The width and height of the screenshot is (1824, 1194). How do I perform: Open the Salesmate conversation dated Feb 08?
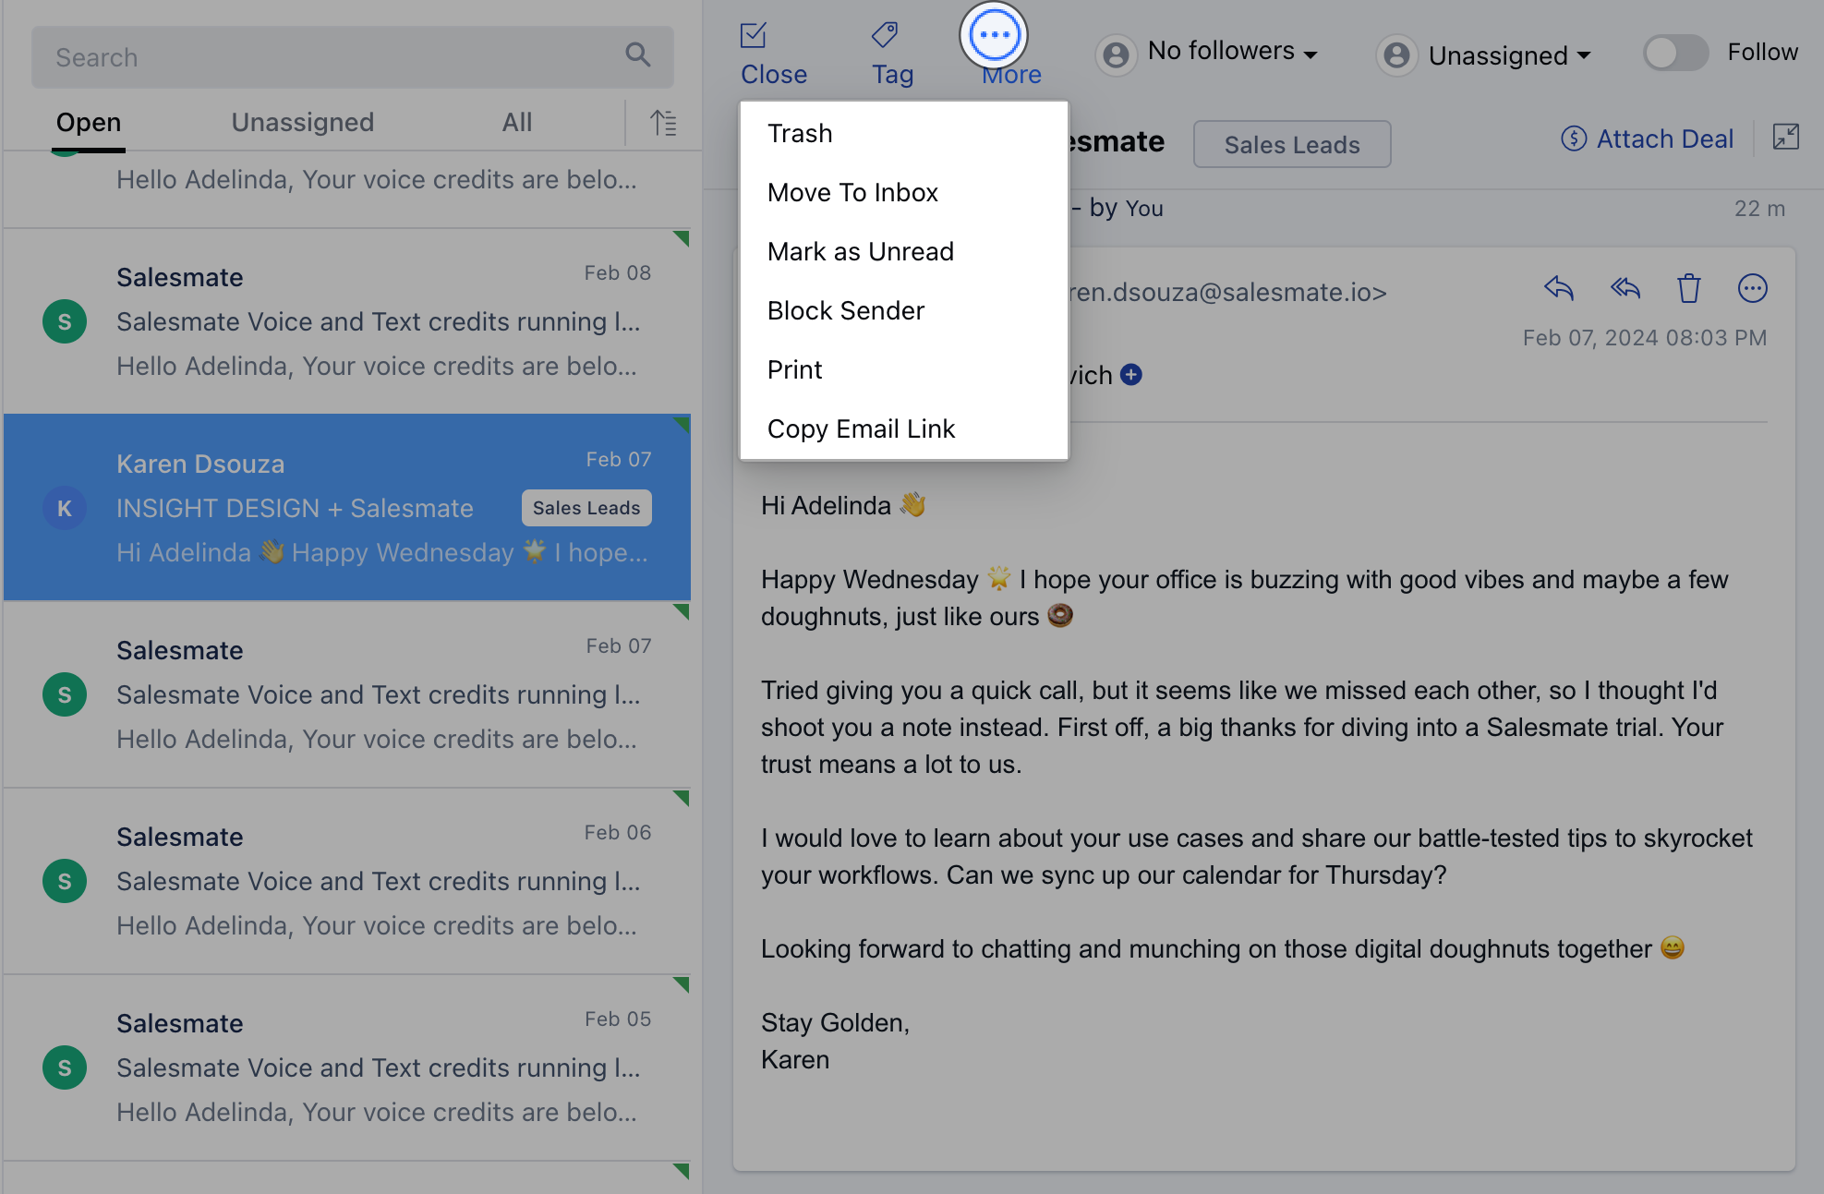347,321
